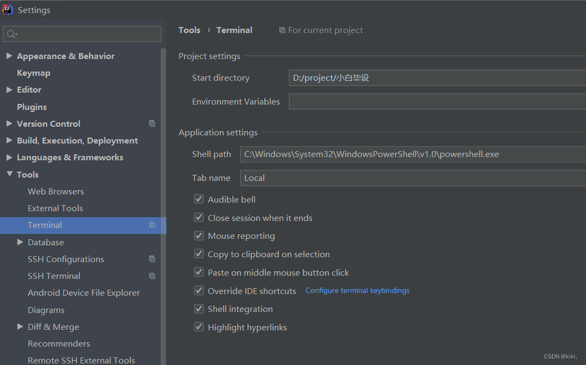Expand the Database tree node
Screen dimensions: 586x365
point(20,242)
